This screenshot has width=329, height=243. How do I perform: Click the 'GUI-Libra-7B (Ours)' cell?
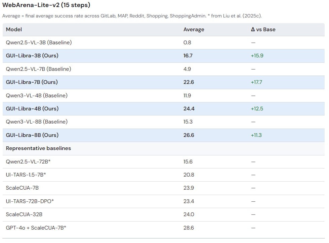point(32,82)
